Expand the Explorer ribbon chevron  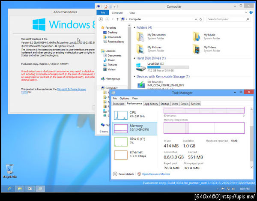point(246,12)
